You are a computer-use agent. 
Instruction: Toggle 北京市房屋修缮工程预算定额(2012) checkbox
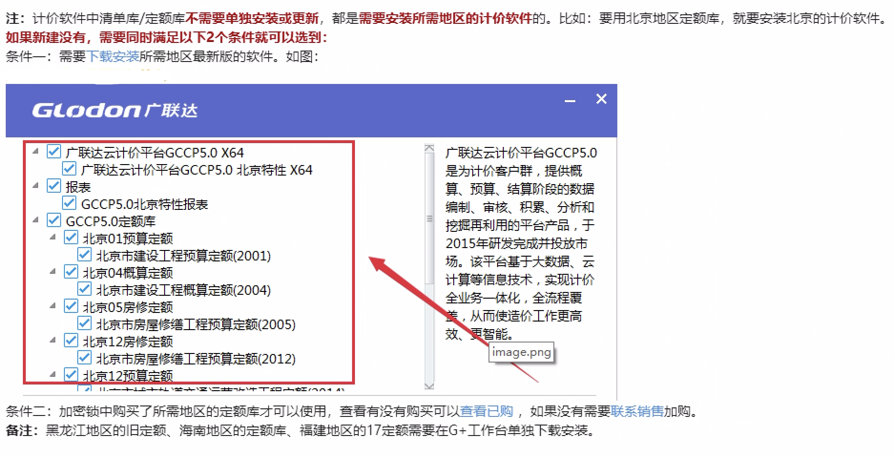84,358
